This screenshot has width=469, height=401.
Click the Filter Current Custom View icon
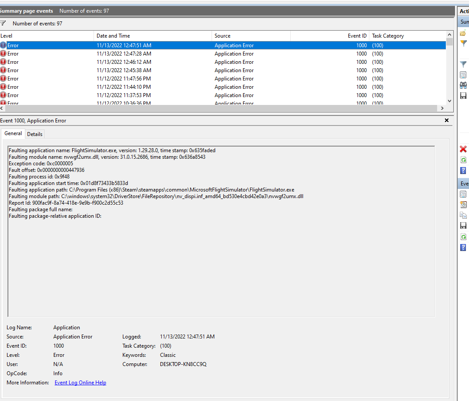pos(463,63)
